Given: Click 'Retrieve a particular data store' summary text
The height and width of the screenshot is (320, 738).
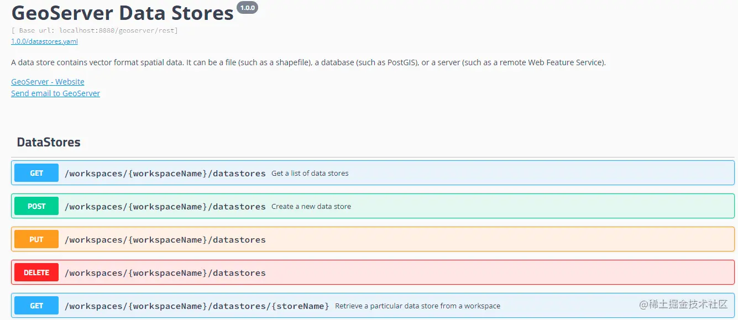Looking at the screenshot, I should pyautogui.click(x=417, y=306).
